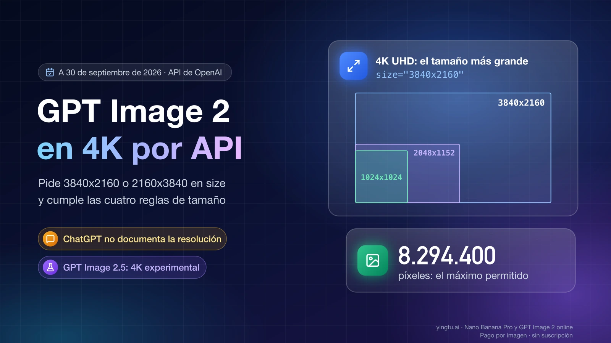The width and height of the screenshot is (611, 343).
Task: Click the number 8.294.400
Action: point(447,255)
